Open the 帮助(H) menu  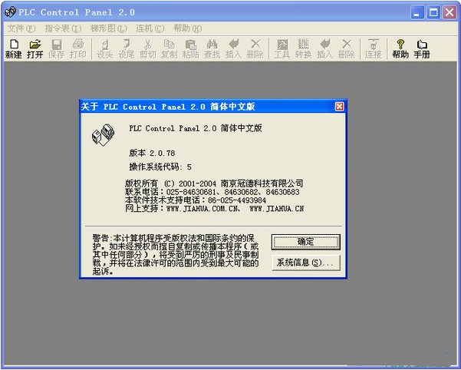coord(188,28)
